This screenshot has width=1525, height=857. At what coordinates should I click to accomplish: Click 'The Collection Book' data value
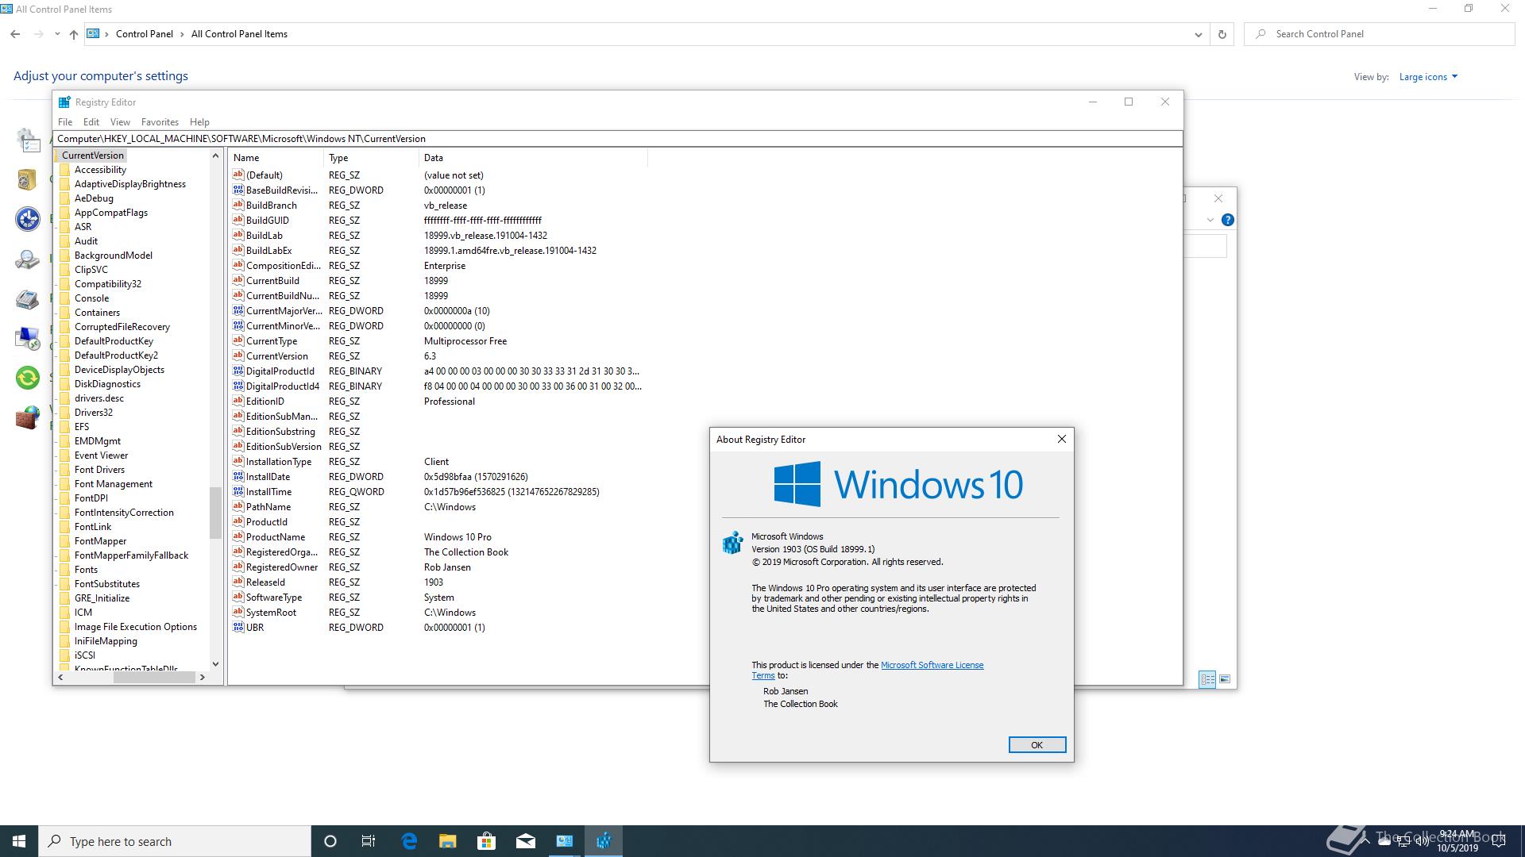point(466,552)
